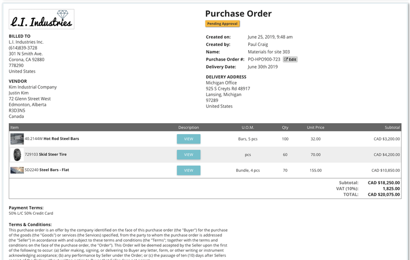Click the Bundle, 4 pcs unit of measure
This screenshot has height=260, width=410.
248,170
